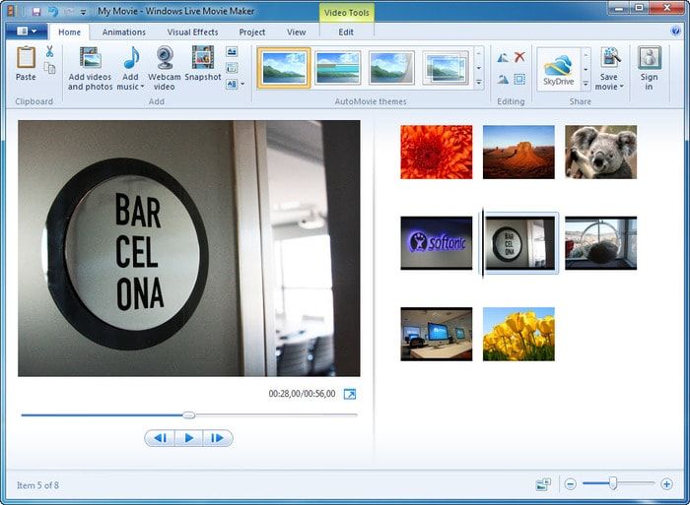Click the 00:28,00/00:56,00 time readout
This screenshot has width=690, height=505.
click(302, 394)
